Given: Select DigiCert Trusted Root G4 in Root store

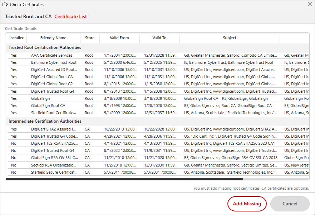Looking at the screenshot, I should point(158,91).
